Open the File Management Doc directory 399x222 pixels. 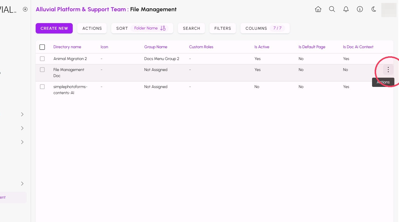pyautogui.click(x=69, y=73)
